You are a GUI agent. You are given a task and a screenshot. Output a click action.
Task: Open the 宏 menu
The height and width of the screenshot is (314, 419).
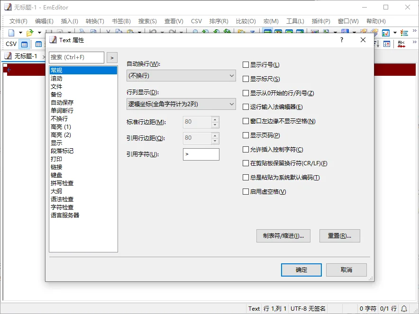point(271,21)
